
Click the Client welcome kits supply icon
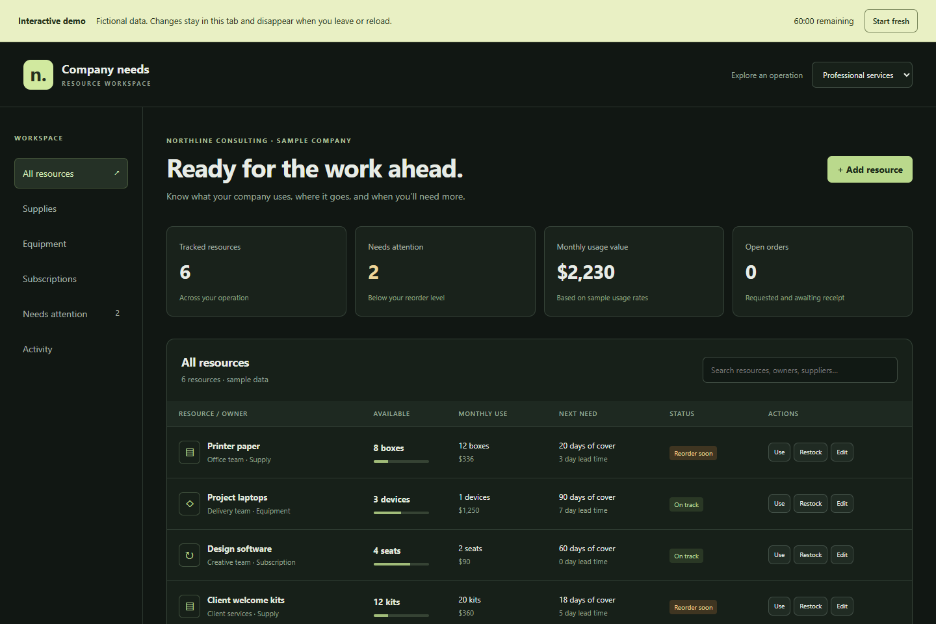[189, 606]
